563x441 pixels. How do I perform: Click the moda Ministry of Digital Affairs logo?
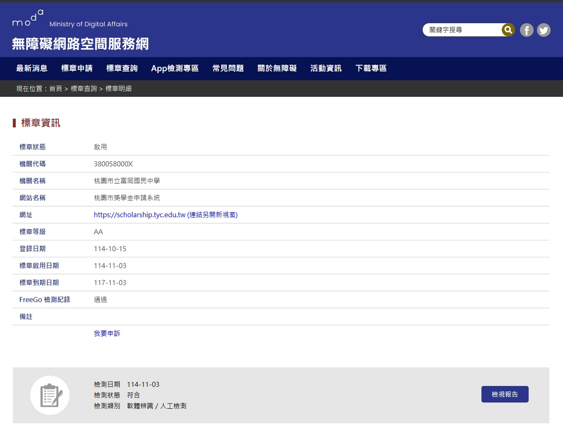70,20
